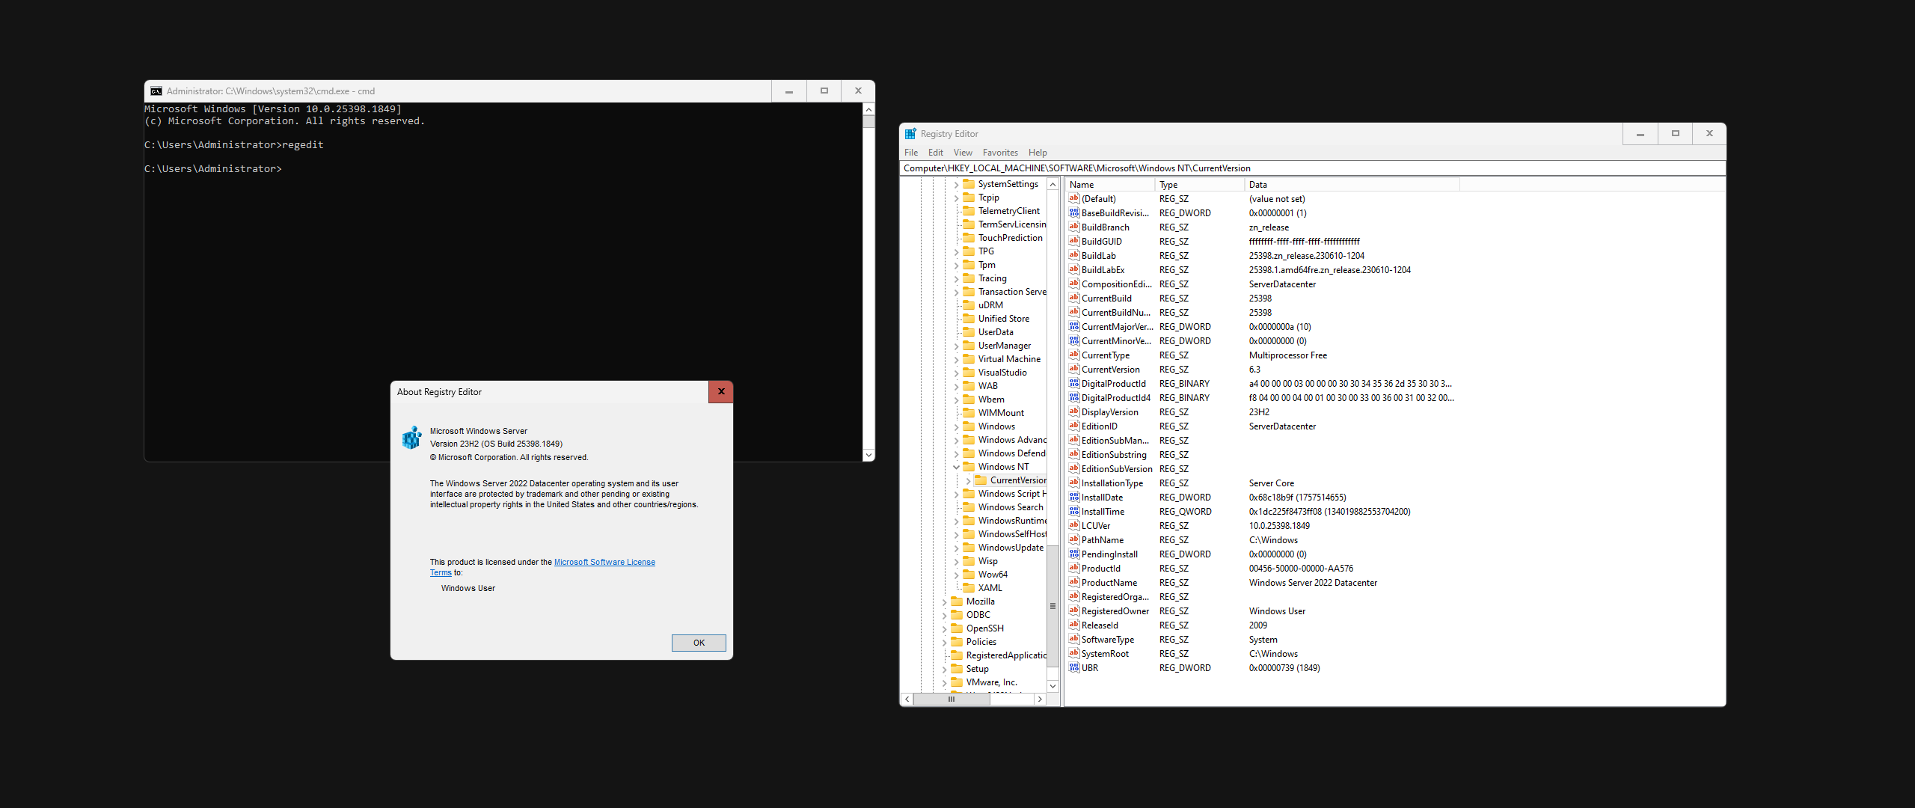Click the tree pane scroll down arrow
The image size is (1915, 808).
click(x=1053, y=686)
